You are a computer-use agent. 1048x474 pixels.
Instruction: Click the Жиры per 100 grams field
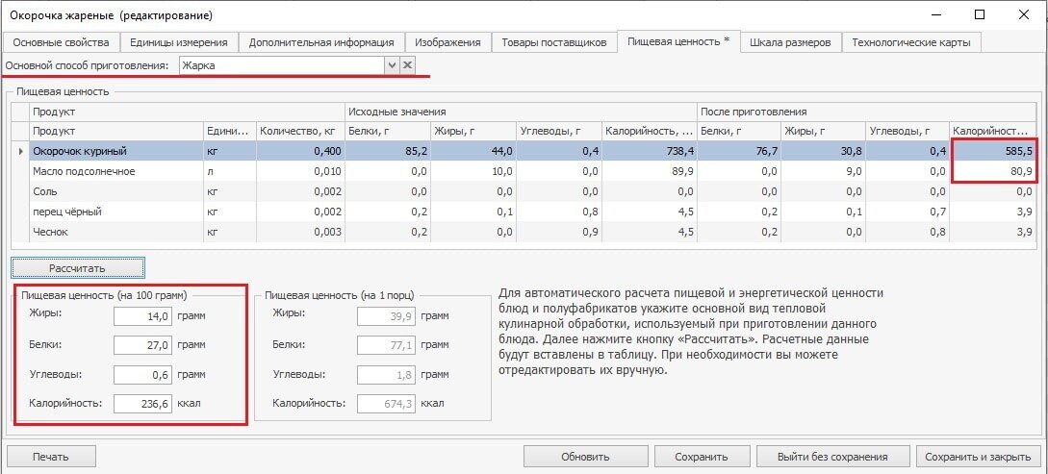click(x=142, y=315)
